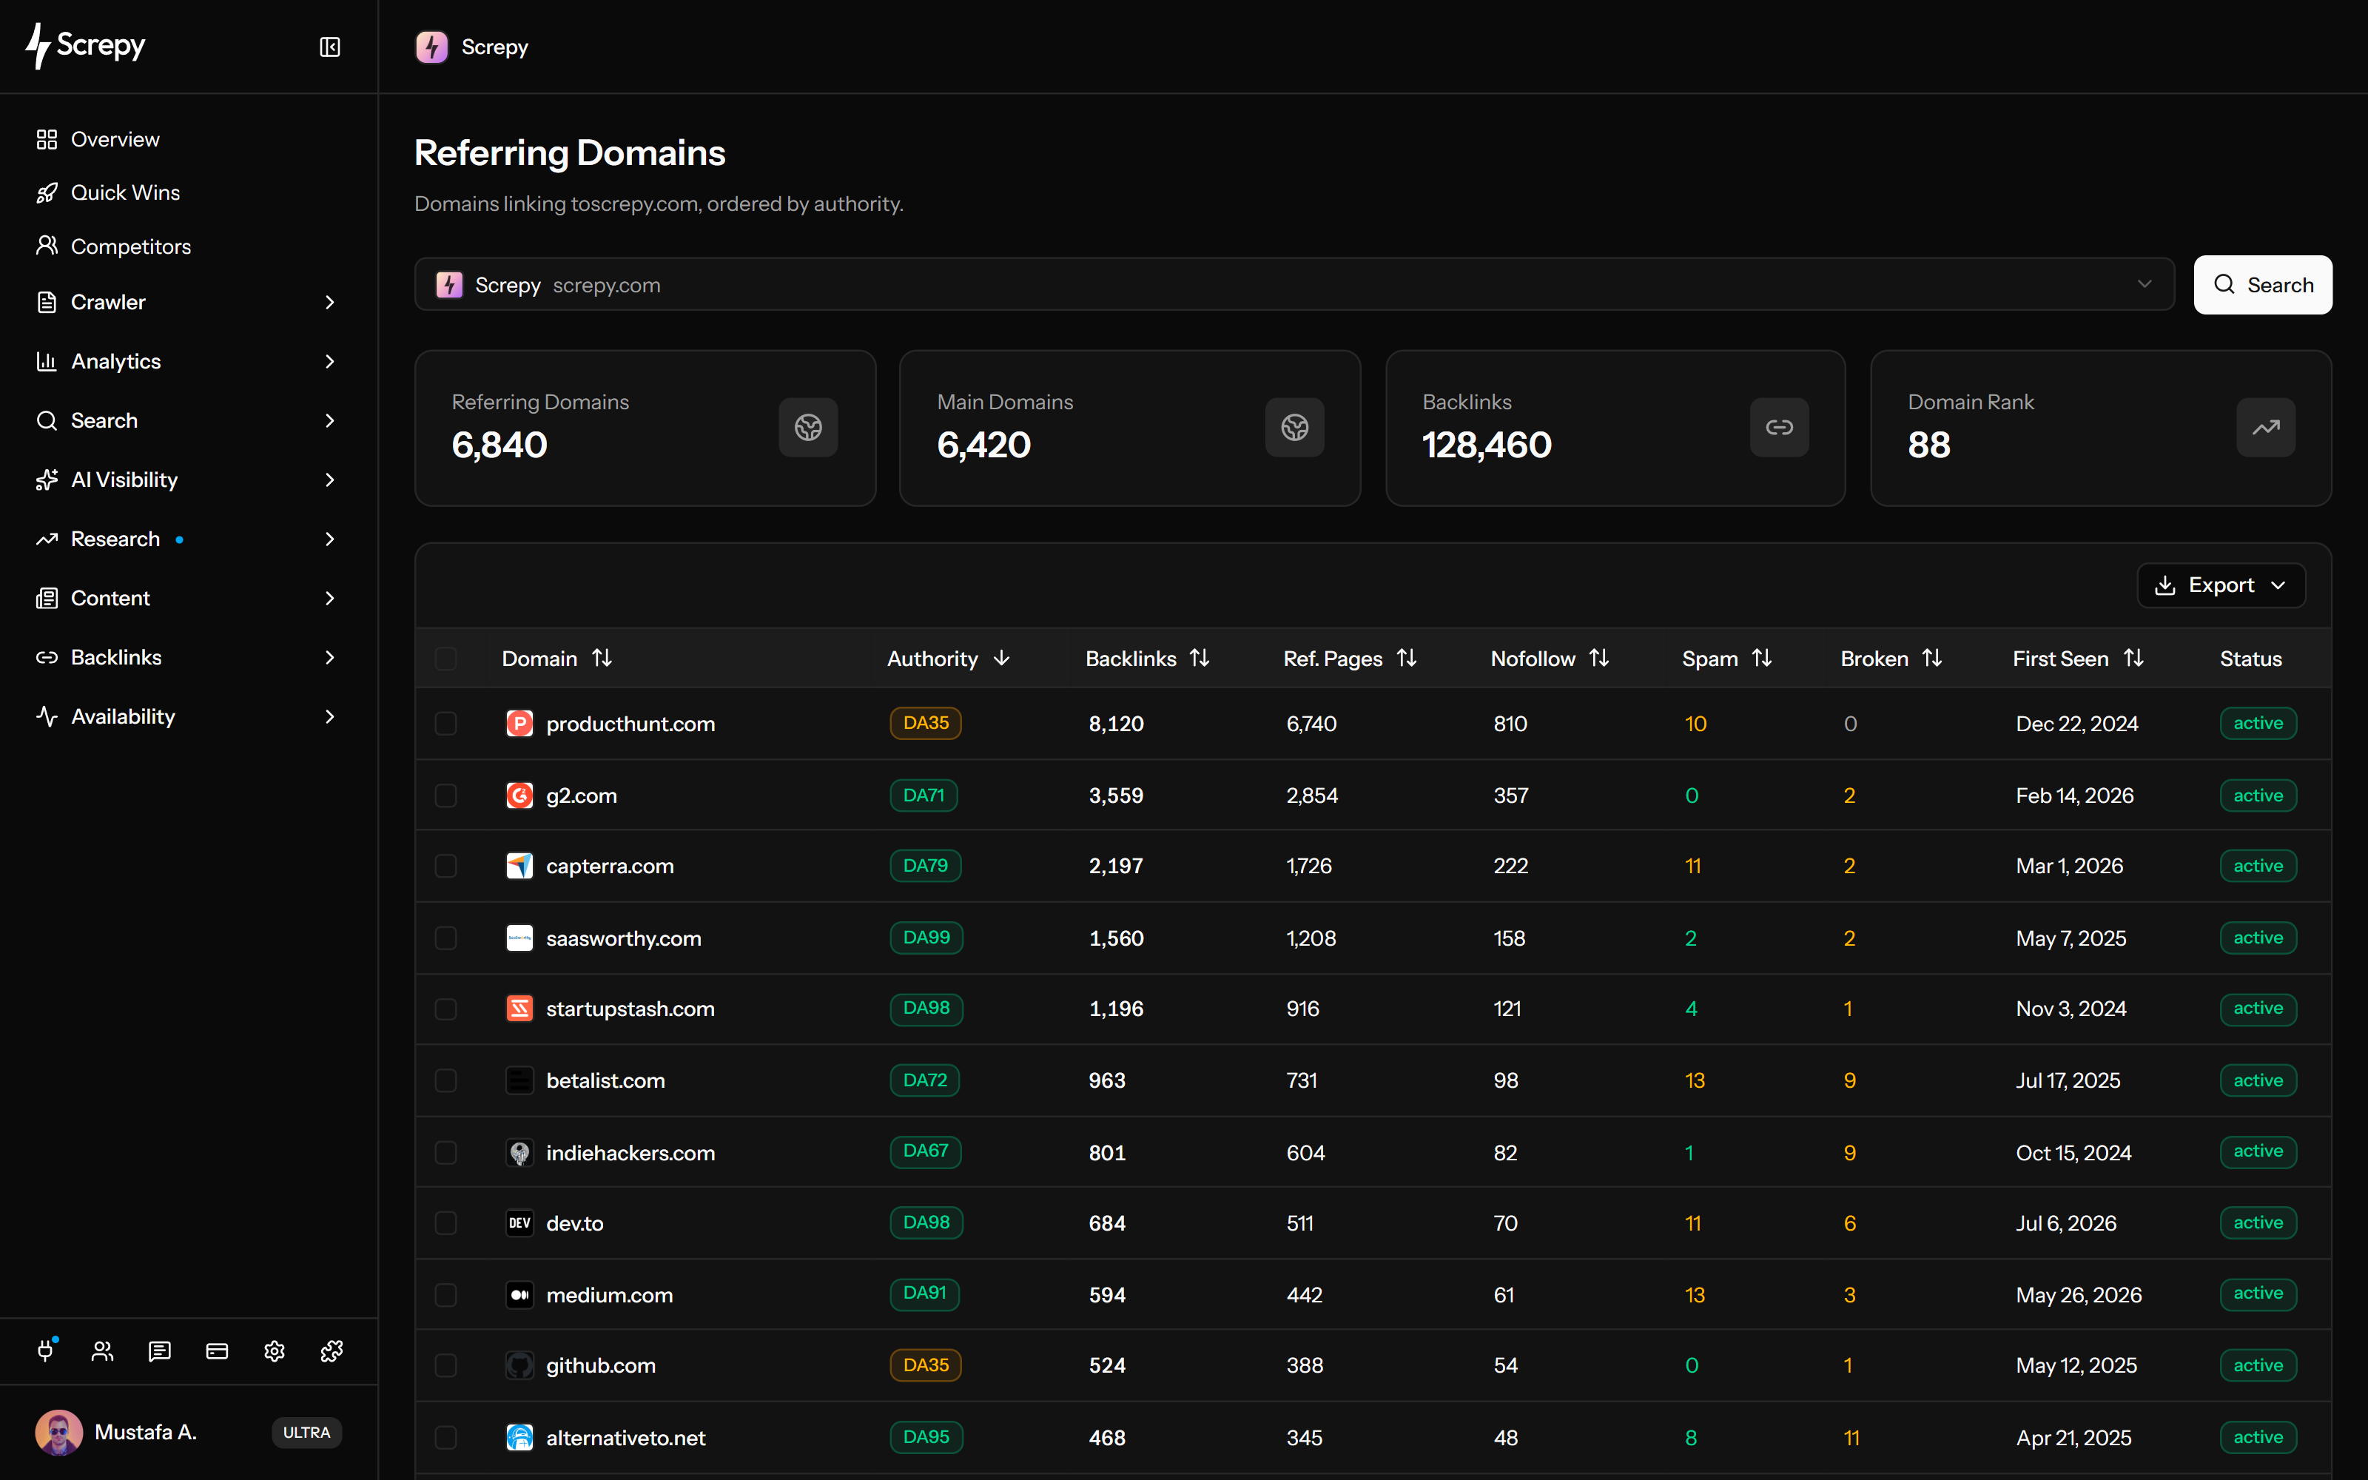Open the messages icon in the bottom bar

pos(160,1350)
